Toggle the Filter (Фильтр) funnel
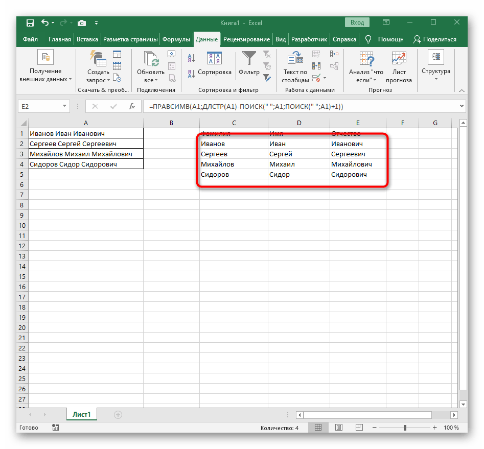484x449 pixels. click(249, 63)
